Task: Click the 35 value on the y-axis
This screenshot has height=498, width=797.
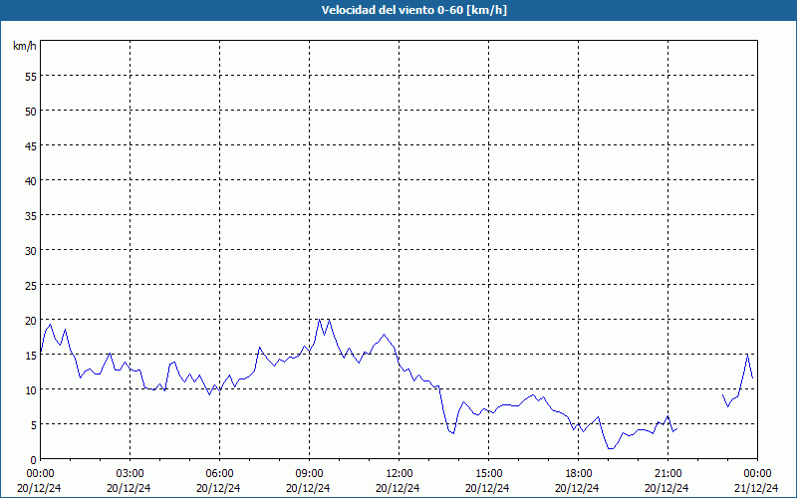Action: [x=30, y=215]
